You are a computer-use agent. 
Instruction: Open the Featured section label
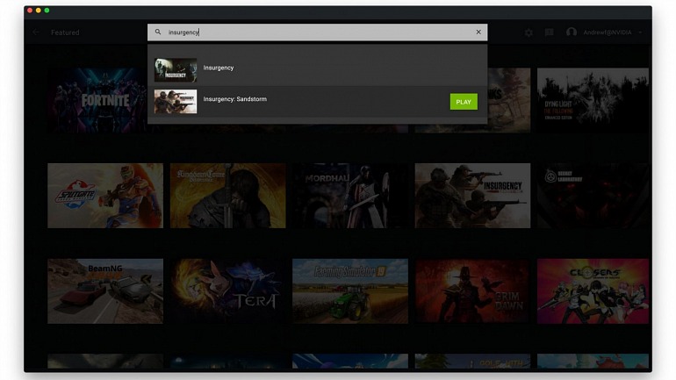[x=65, y=32]
